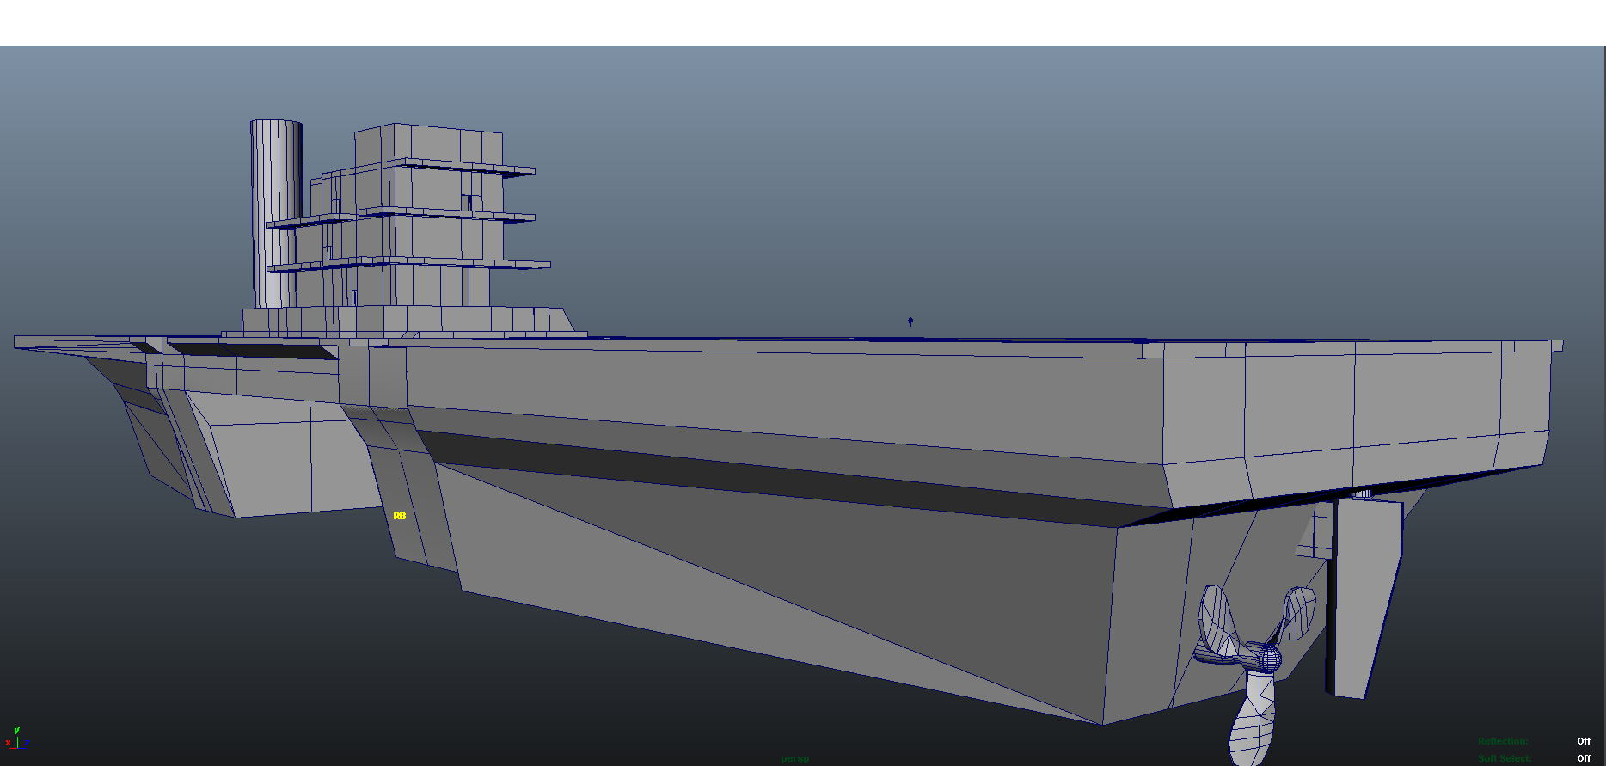Select the bottom propeller blade
Viewport: 1606px width, 766px height.
coord(1252,719)
